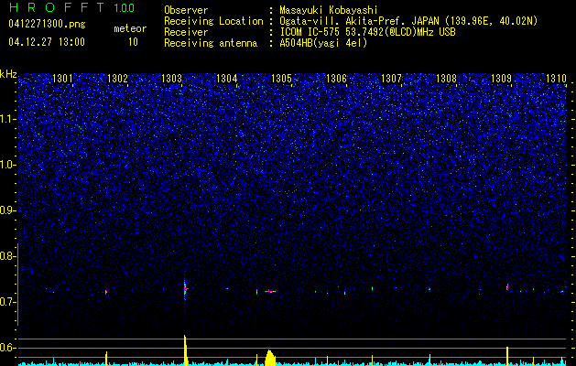Click the long horizontal echo before 1305
This screenshot has height=366, width=576.
tap(270, 291)
